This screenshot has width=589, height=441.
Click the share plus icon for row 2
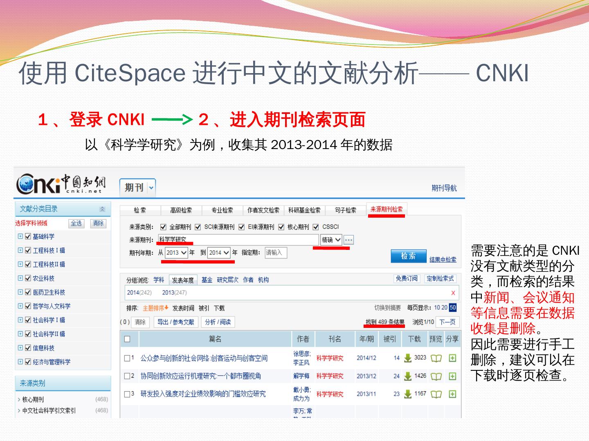(452, 376)
